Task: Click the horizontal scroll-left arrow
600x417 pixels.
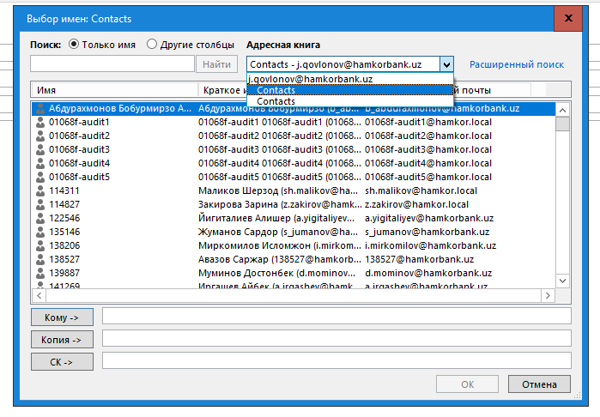Action: [x=39, y=295]
